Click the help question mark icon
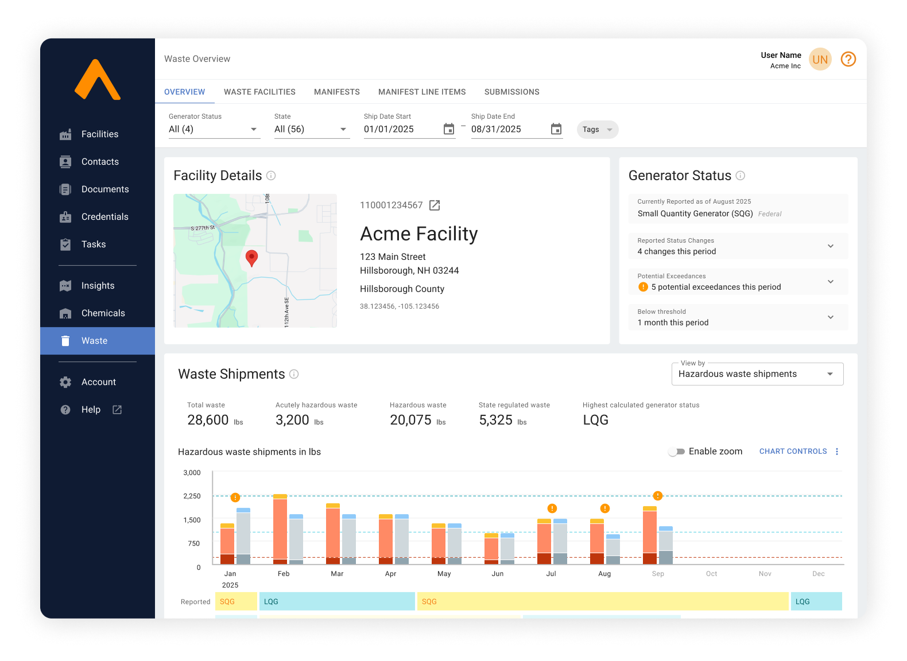 (x=848, y=59)
